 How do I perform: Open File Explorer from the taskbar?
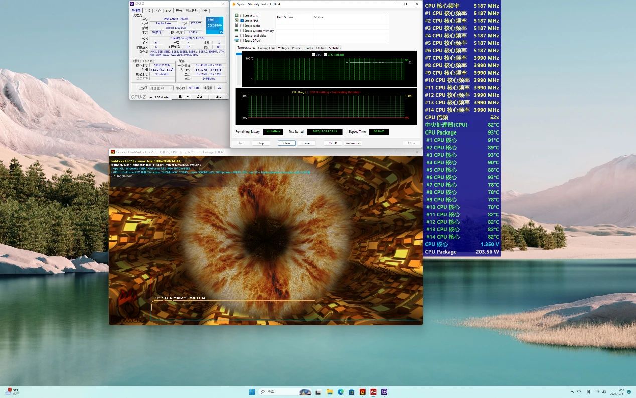(330, 392)
